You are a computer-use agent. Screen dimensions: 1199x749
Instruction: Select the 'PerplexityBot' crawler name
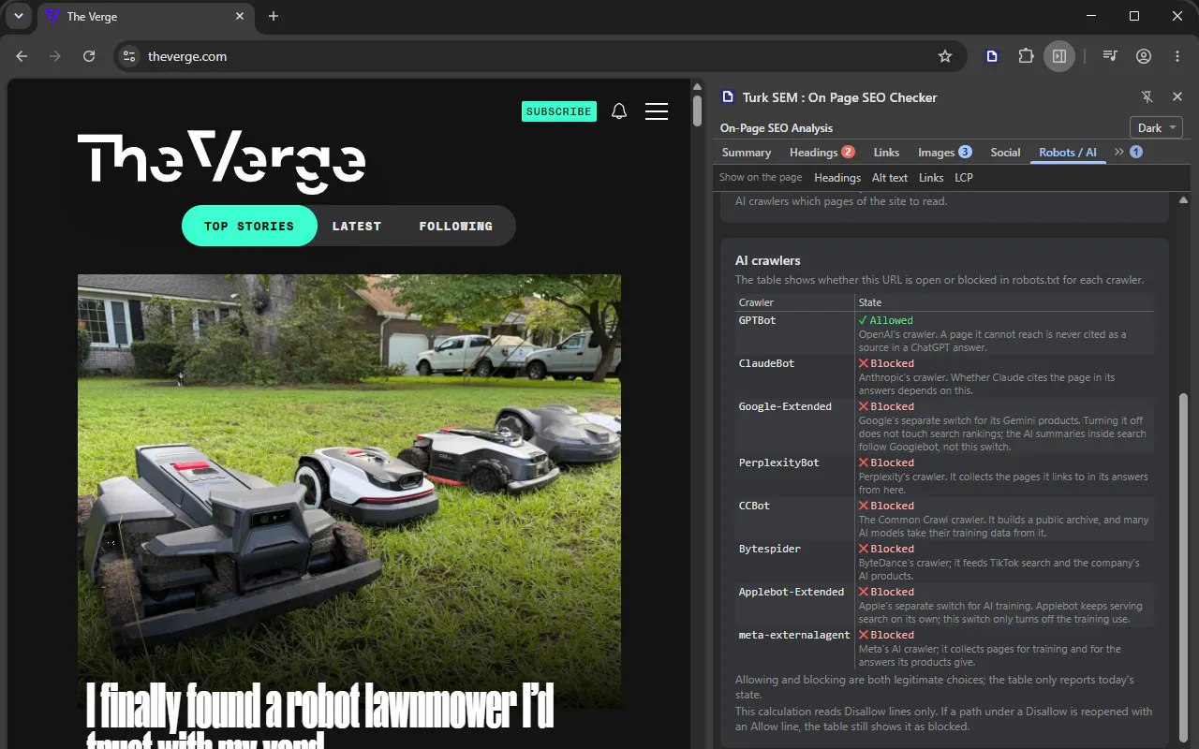779,463
